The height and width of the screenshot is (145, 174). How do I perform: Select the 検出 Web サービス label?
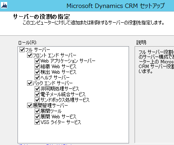click(x=58, y=72)
